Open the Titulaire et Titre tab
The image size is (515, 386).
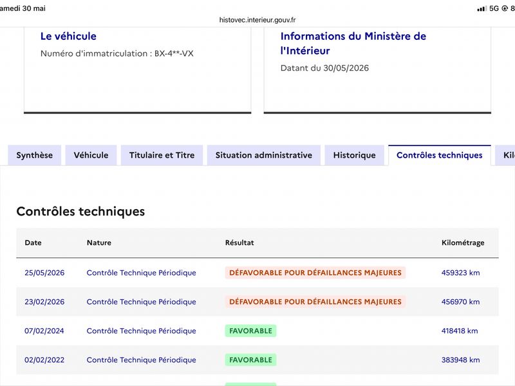tap(162, 155)
